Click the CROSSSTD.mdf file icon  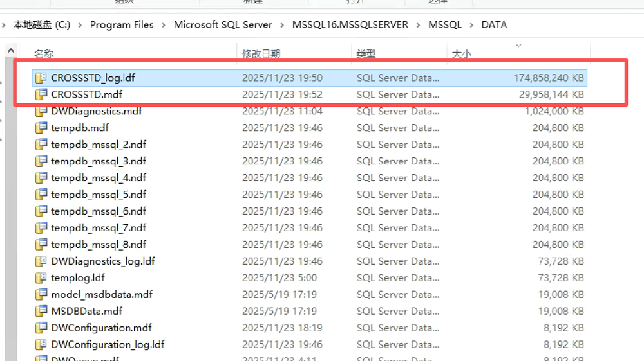point(41,94)
